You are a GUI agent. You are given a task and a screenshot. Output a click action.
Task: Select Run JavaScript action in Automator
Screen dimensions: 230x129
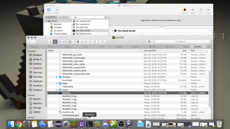coord(90,24)
